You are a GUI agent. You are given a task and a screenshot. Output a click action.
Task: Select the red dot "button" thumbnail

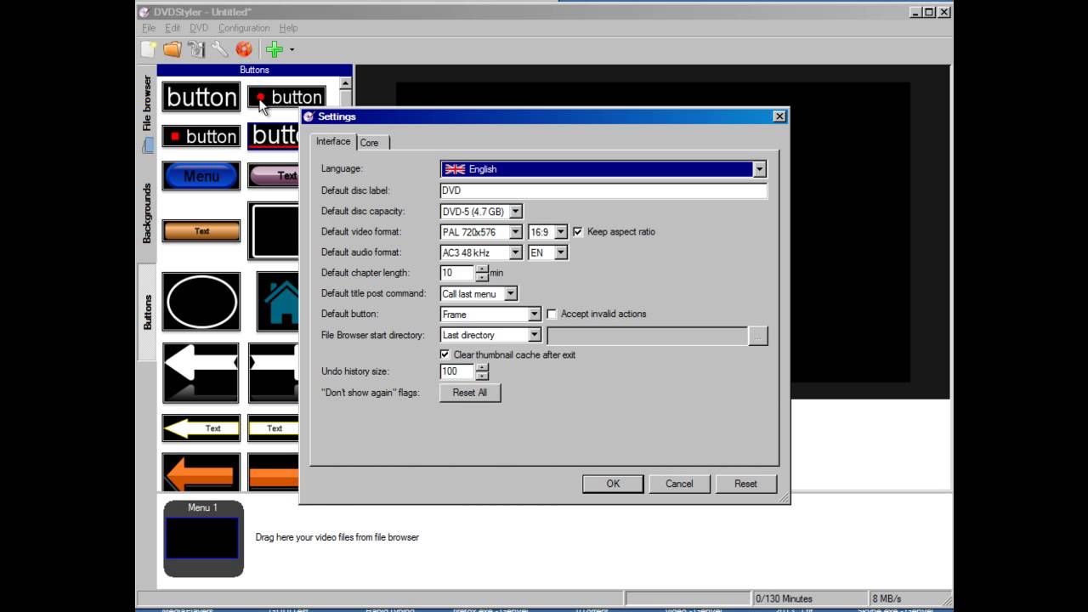[x=286, y=97]
